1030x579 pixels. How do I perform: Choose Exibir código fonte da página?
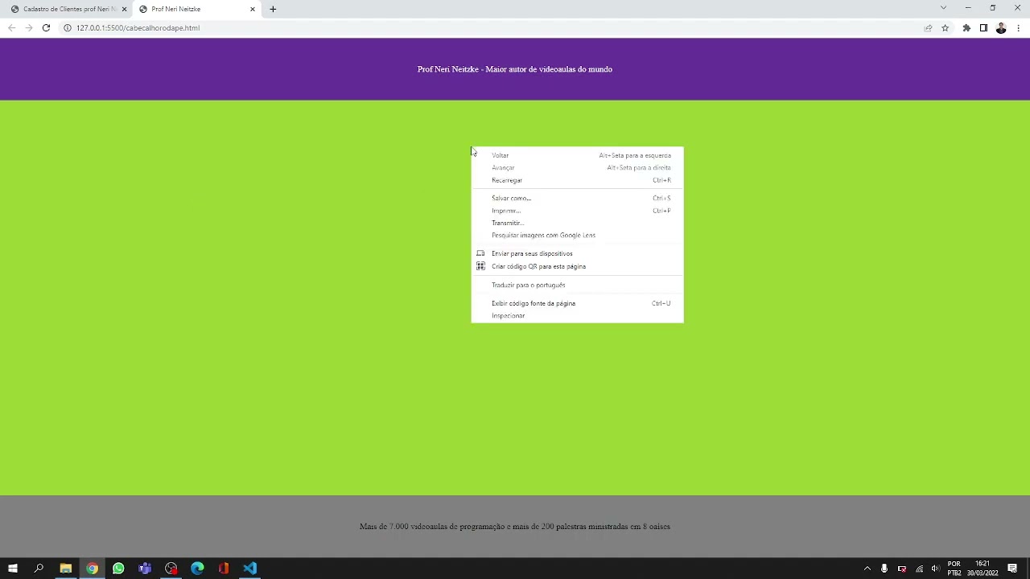[577, 303]
